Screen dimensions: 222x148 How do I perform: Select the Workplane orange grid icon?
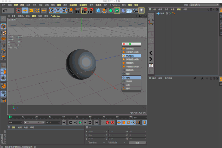click(3, 39)
